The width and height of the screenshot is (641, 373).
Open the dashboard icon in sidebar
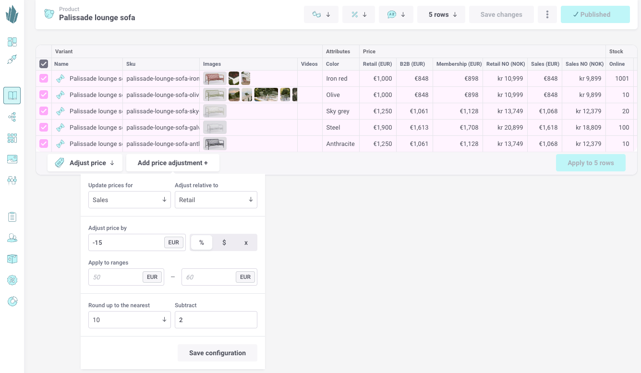tap(12, 42)
